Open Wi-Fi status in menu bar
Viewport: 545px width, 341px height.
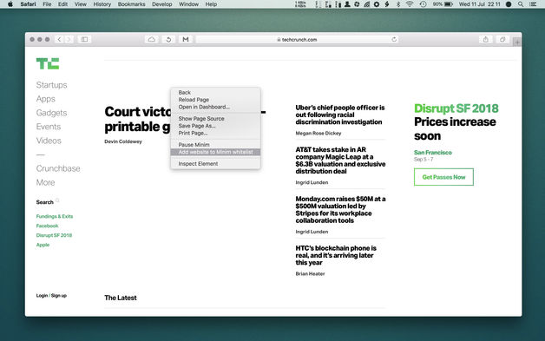tap(410, 4)
